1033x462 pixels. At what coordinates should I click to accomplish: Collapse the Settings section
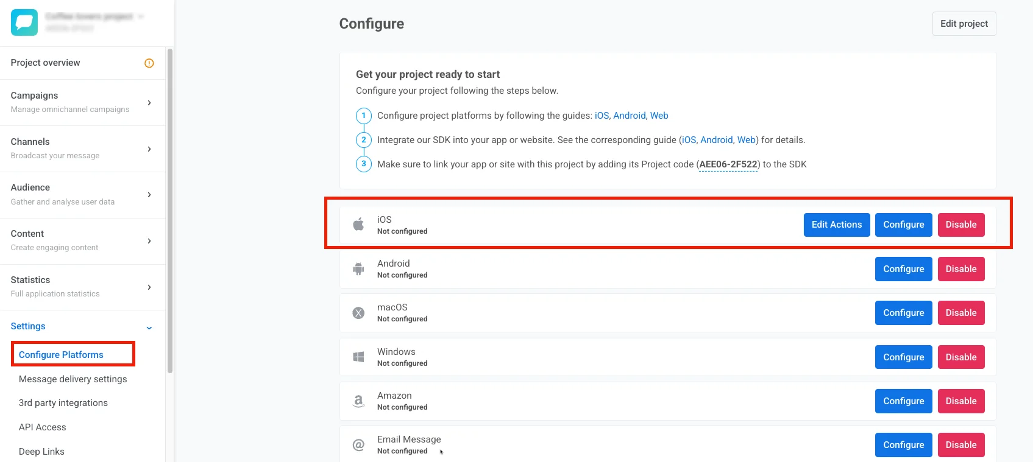tap(149, 328)
